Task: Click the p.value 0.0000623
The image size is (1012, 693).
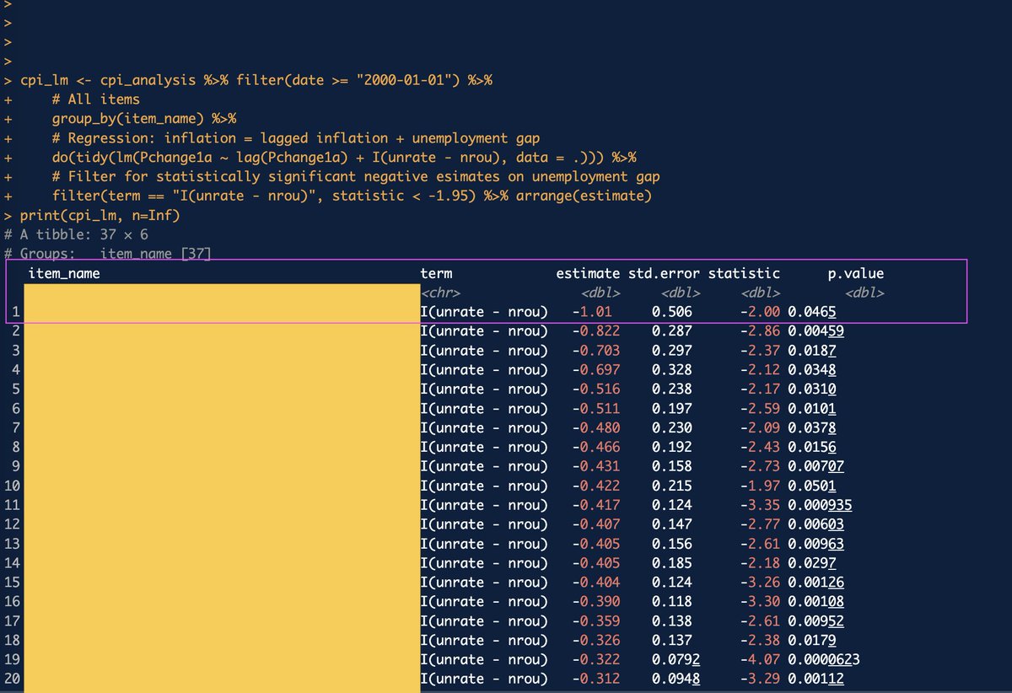Action: click(824, 660)
